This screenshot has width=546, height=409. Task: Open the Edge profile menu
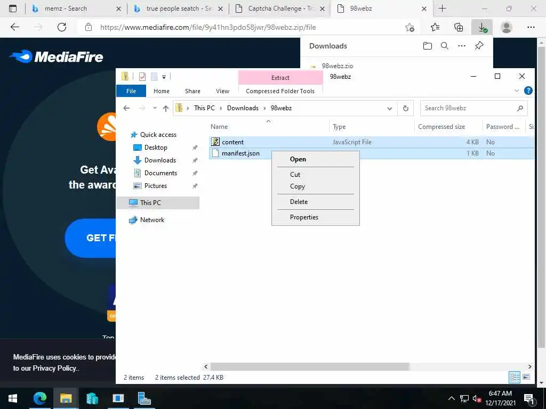pos(506,27)
